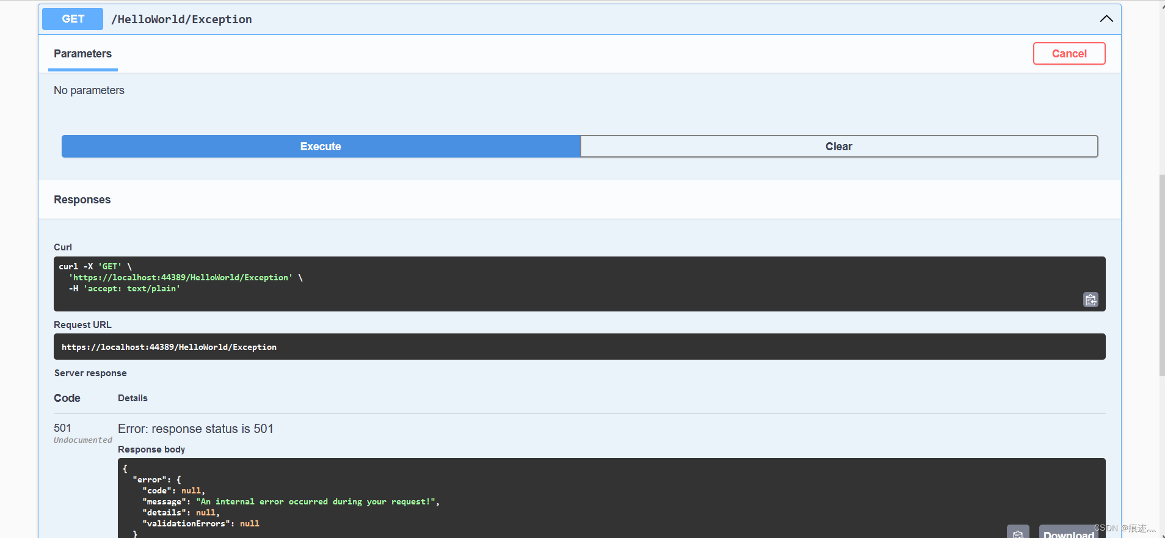The width and height of the screenshot is (1165, 538).
Task: Click the page vertical scrollbar
Action: (x=1162, y=275)
